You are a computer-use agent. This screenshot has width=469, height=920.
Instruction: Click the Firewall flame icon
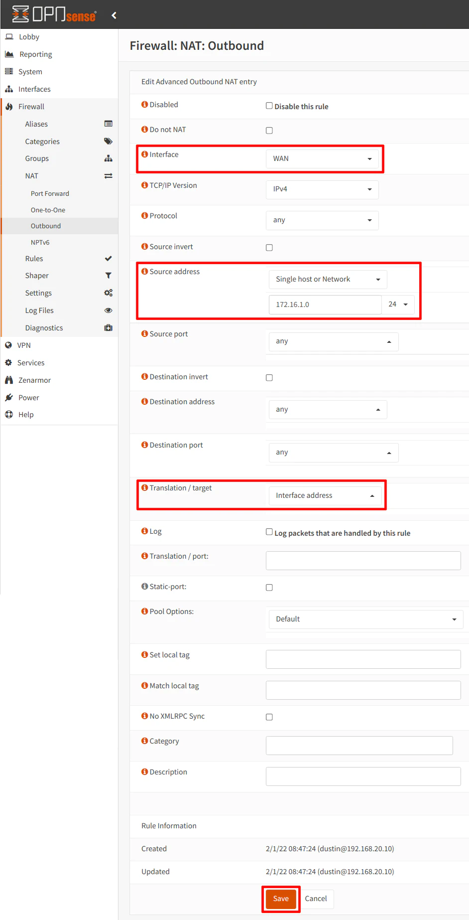tap(9, 107)
